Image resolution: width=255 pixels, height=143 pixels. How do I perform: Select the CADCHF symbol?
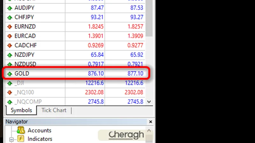tap(25, 45)
